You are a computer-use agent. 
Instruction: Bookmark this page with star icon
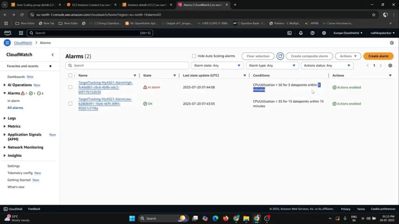374,15
